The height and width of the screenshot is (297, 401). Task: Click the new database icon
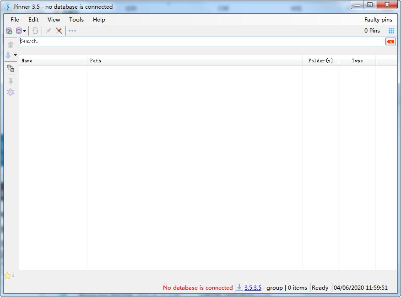(x=9, y=31)
